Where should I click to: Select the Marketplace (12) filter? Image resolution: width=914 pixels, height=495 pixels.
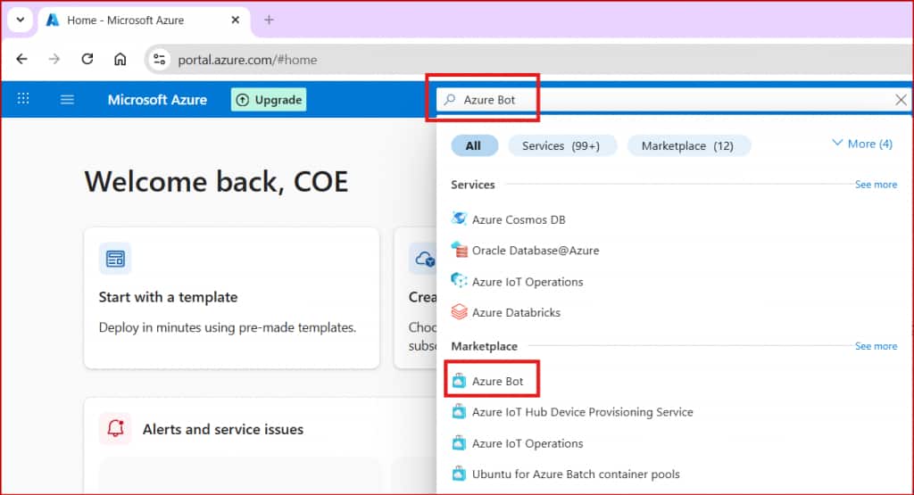click(x=688, y=145)
